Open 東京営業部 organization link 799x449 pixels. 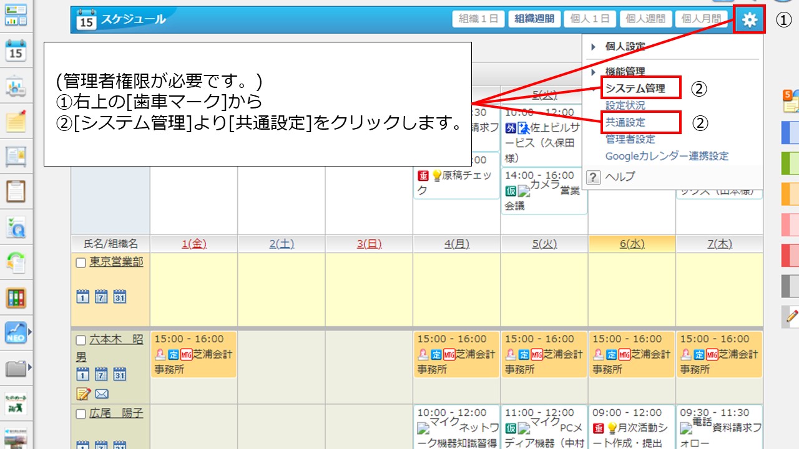(117, 262)
